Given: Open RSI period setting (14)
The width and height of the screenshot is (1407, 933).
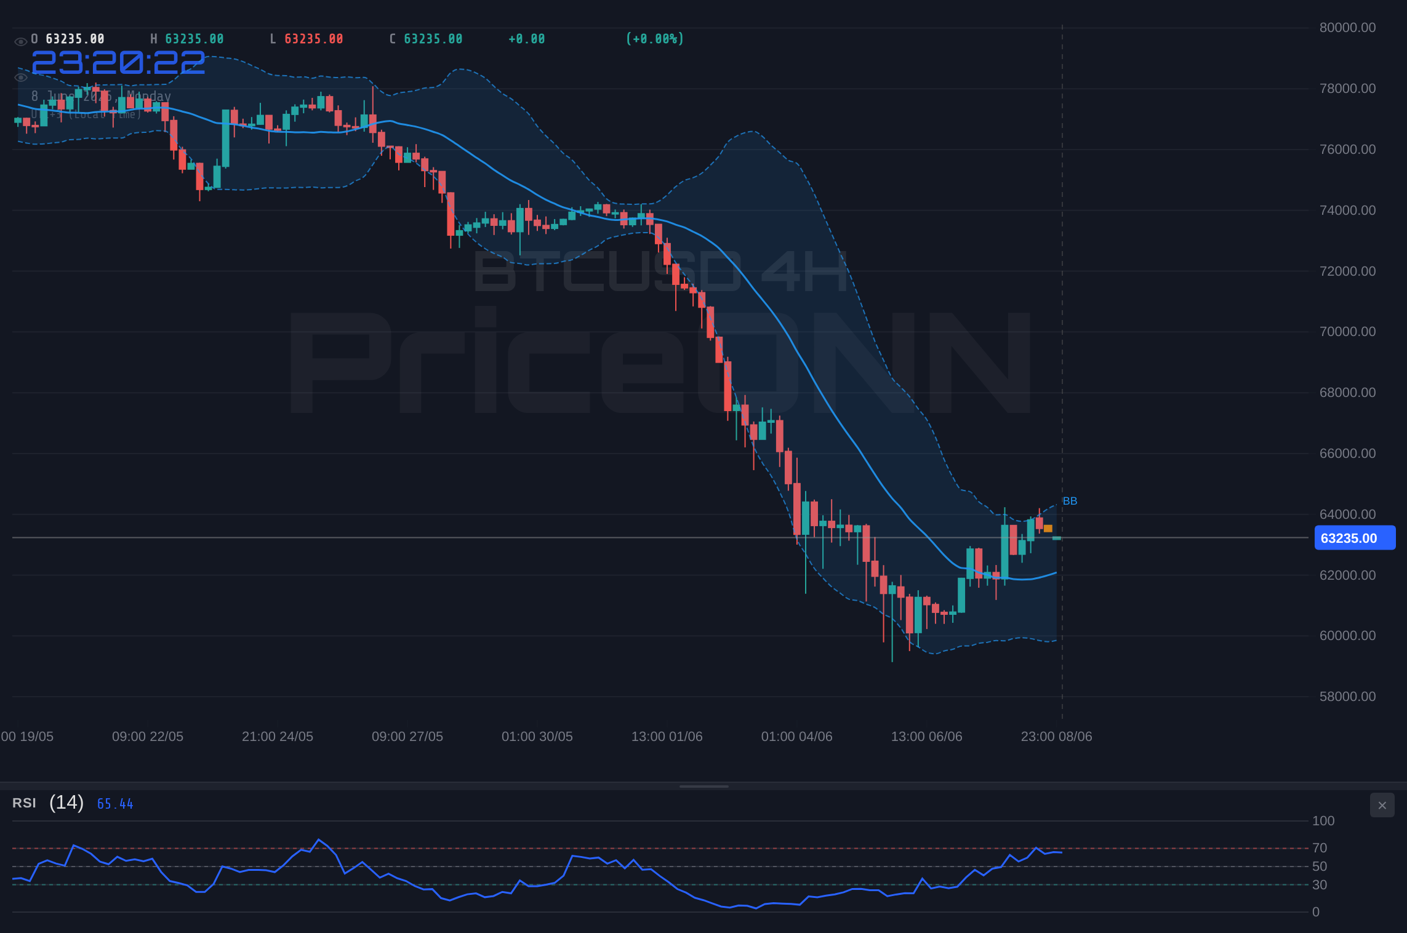Looking at the screenshot, I should [x=66, y=803].
